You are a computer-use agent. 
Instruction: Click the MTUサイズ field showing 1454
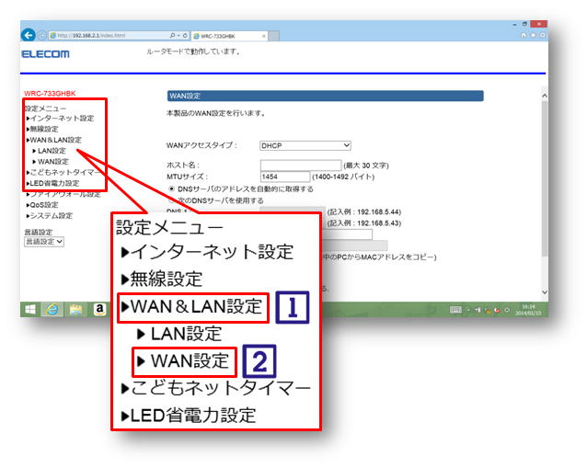click(x=285, y=177)
